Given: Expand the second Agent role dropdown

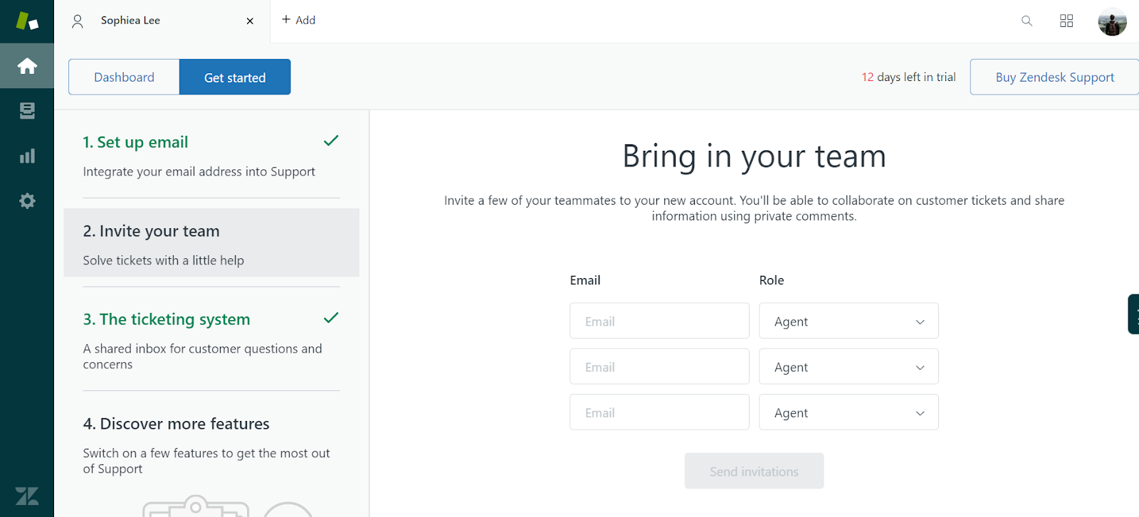Looking at the screenshot, I should [x=849, y=367].
